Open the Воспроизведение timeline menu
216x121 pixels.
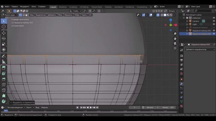click(x=16, y=108)
